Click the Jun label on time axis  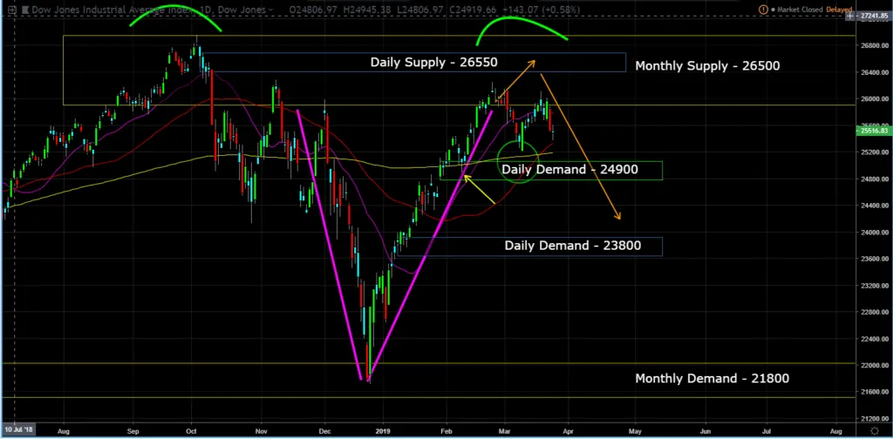(x=705, y=430)
